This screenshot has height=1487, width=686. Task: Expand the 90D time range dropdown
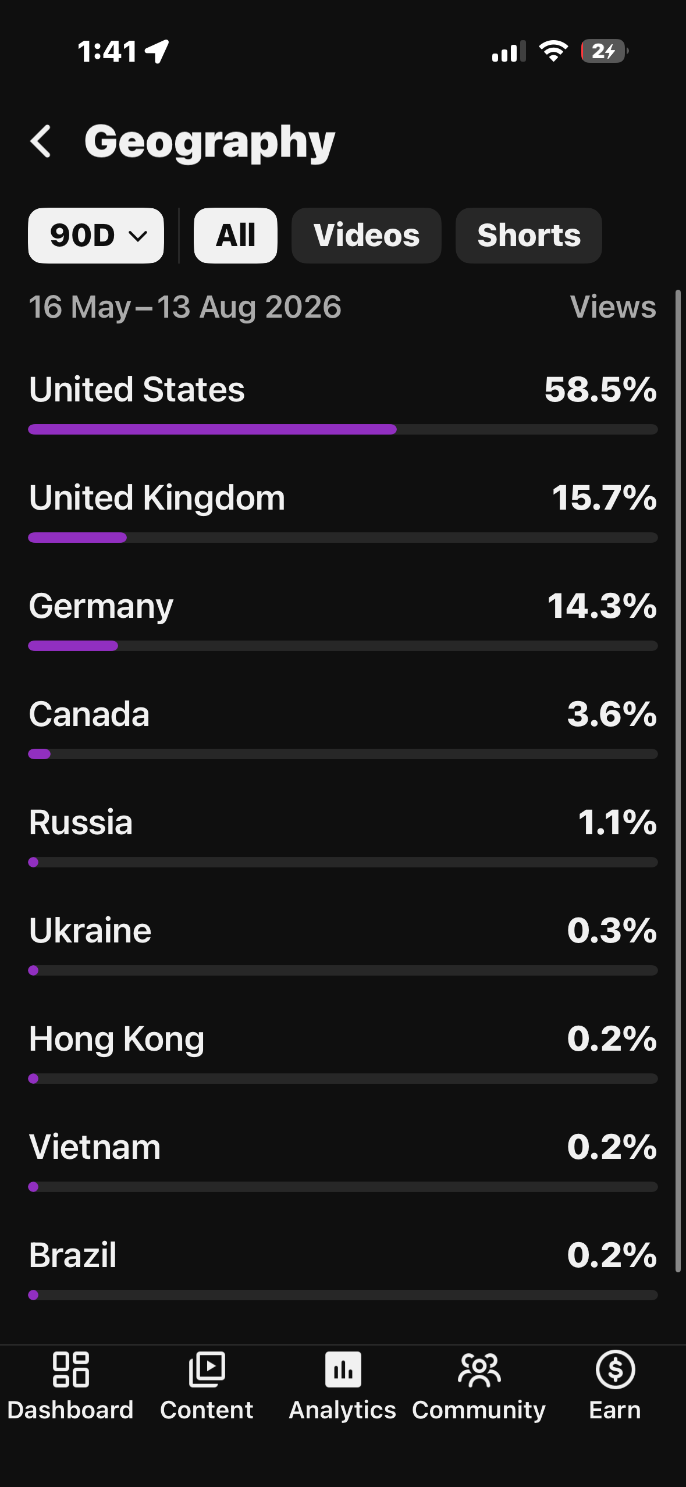(96, 236)
